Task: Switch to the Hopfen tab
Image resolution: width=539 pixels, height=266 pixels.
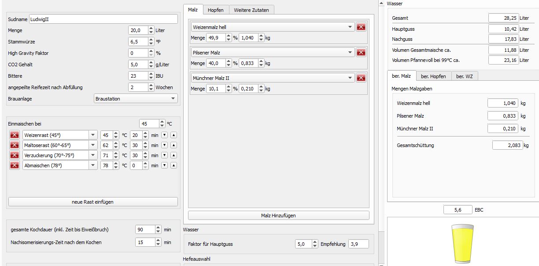Action: pyautogui.click(x=215, y=10)
